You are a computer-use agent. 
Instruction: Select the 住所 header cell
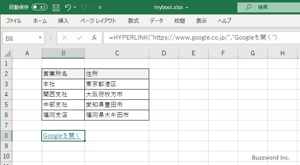pos(117,74)
